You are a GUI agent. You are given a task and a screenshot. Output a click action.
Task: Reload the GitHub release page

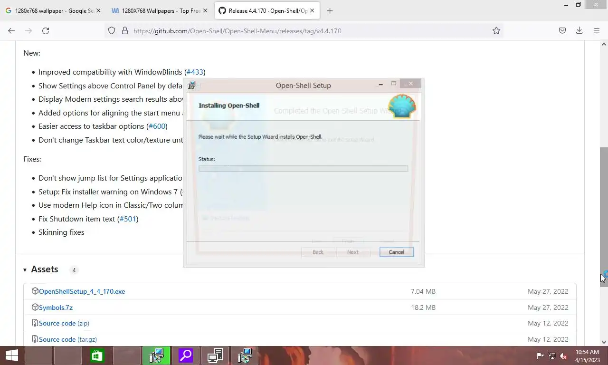46,30
